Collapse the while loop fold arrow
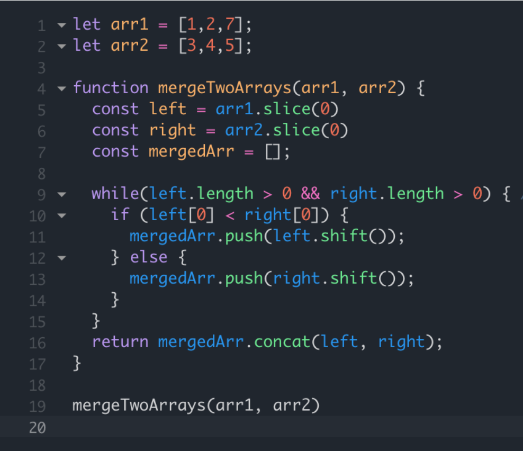The image size is (523, 451). pos(61,194)
